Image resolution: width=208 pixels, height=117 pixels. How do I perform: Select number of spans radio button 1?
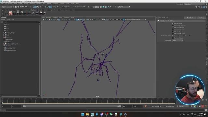pyautogui.click(x=173, y=36)
